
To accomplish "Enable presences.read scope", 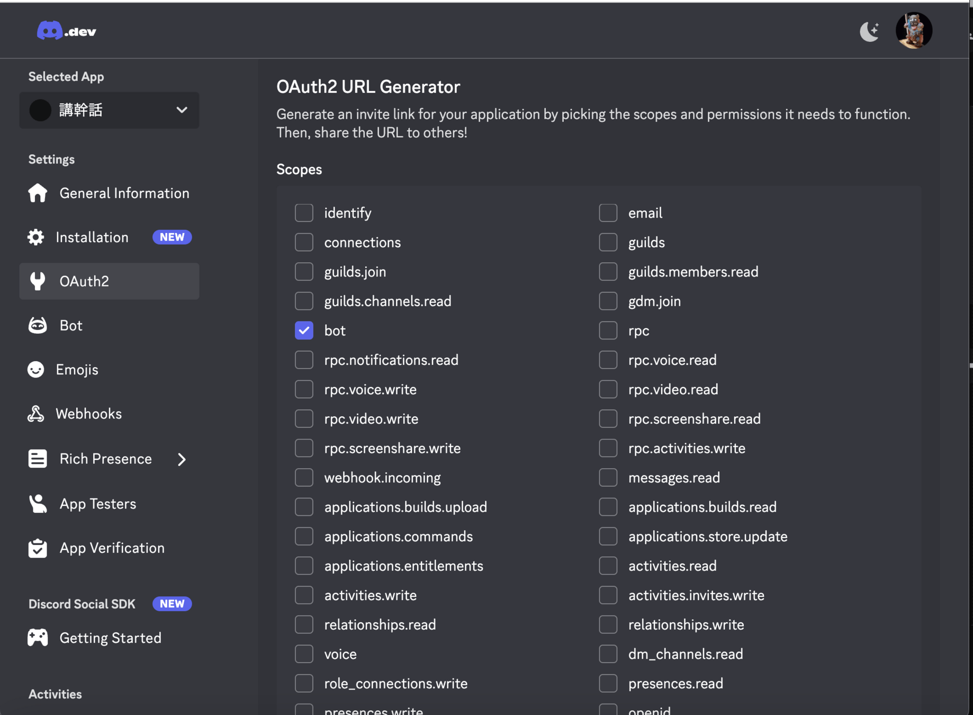I will coord(608,683).
